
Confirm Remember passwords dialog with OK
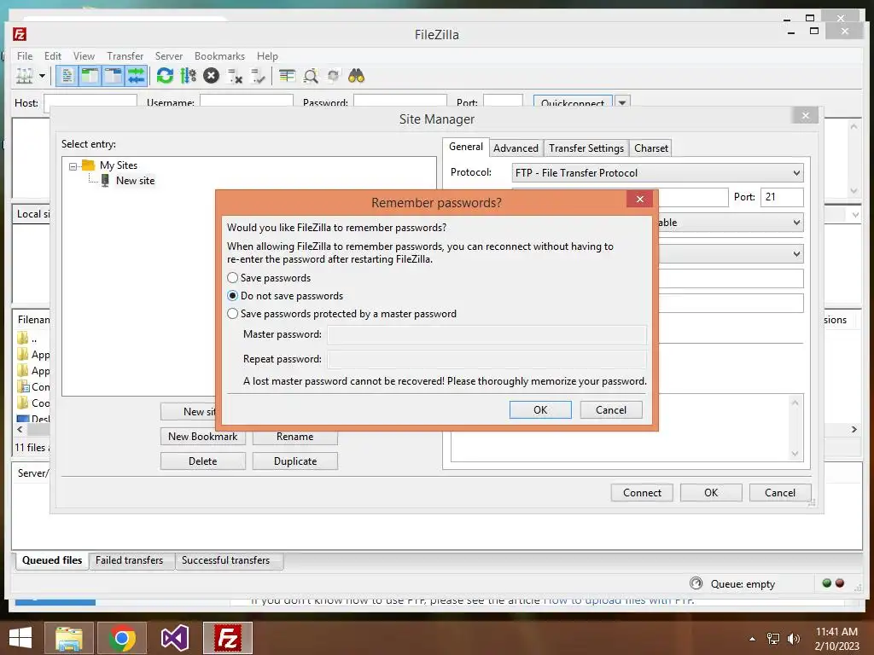click(540, 410)
